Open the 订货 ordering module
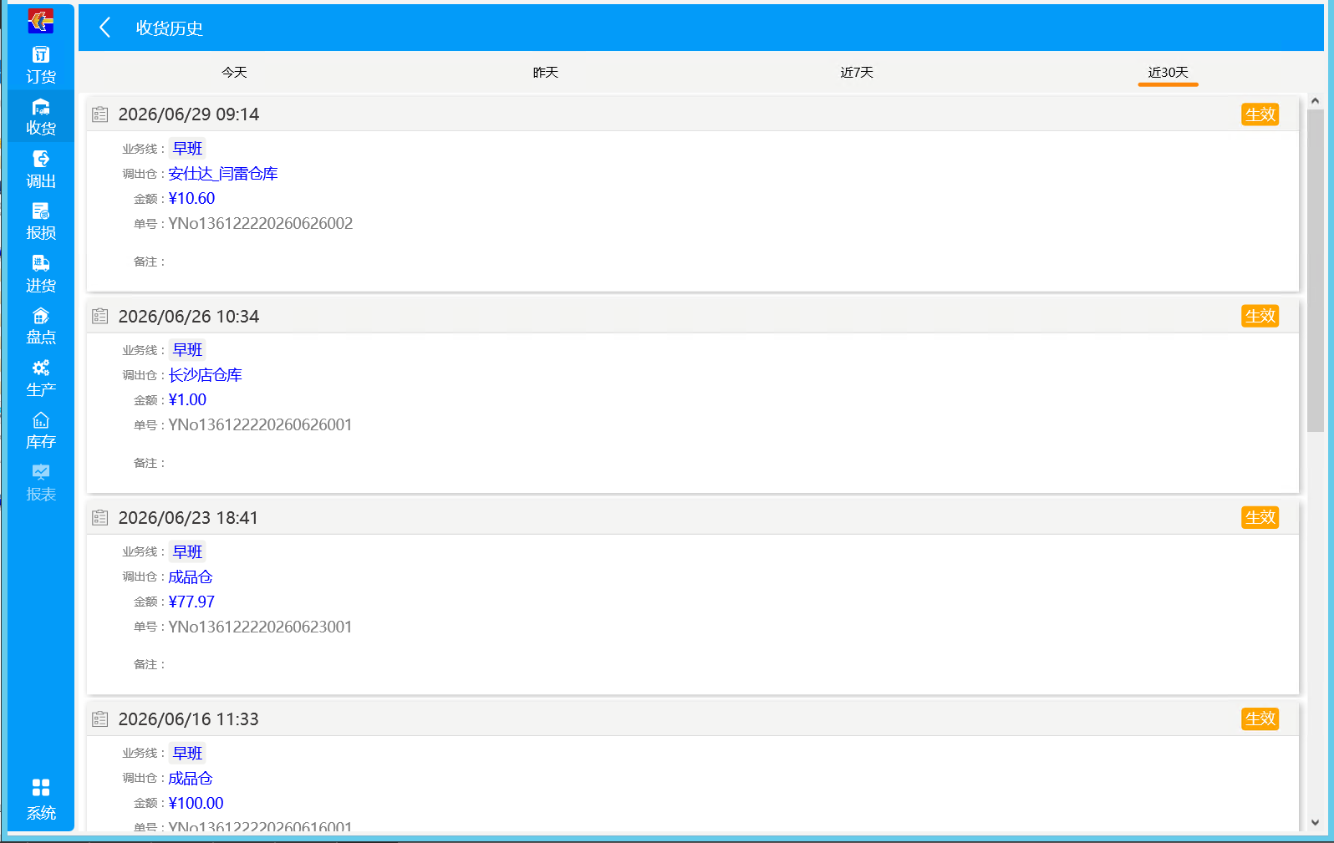 tap(41, 65)
